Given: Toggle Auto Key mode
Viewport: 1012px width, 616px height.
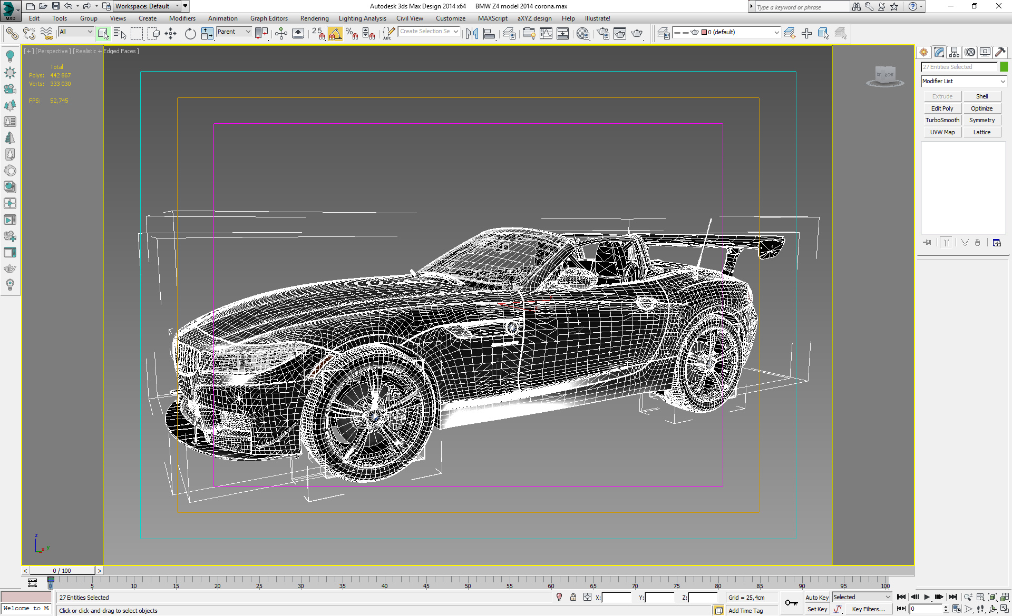Looking at the screenshot, I should (816, 598).
